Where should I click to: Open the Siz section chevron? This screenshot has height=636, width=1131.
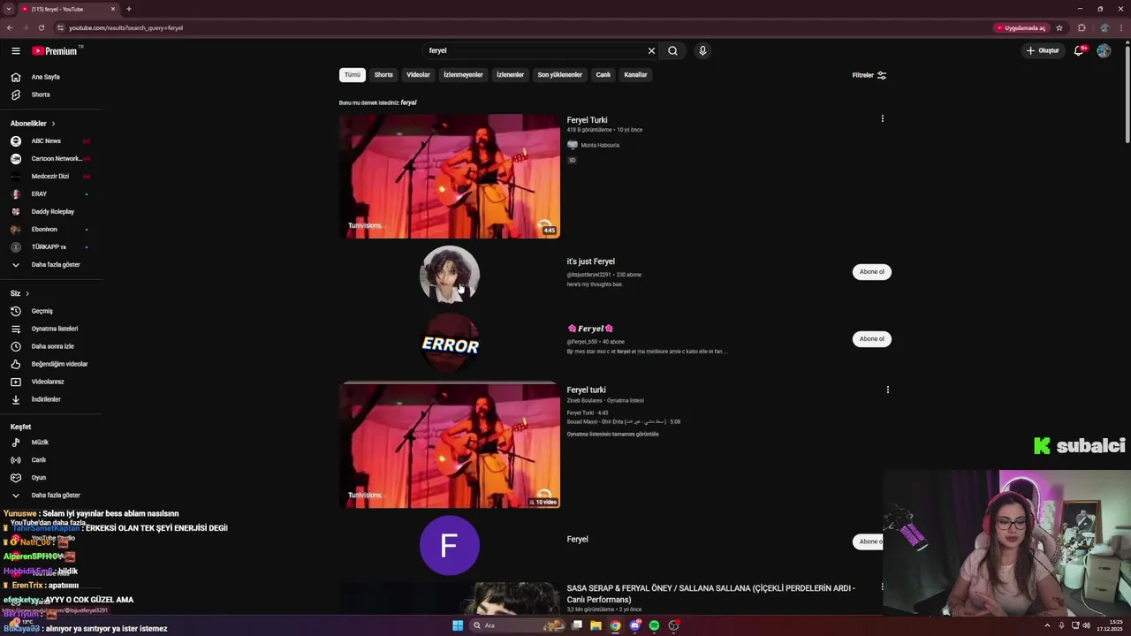[27, 293]
